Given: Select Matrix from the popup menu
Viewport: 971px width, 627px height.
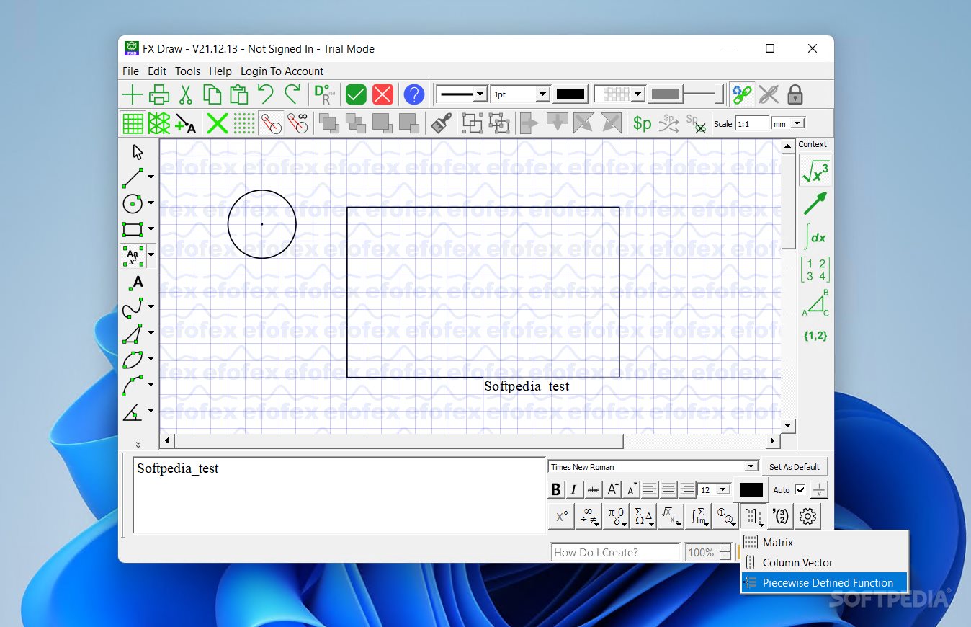Looking at the screenshot, I should point(824,542).
